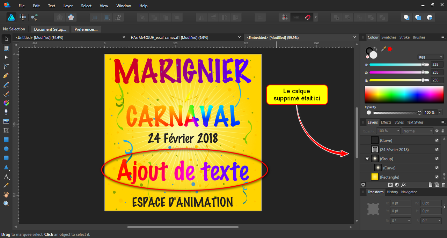Open the Layer menu

[x=68, y=6]
